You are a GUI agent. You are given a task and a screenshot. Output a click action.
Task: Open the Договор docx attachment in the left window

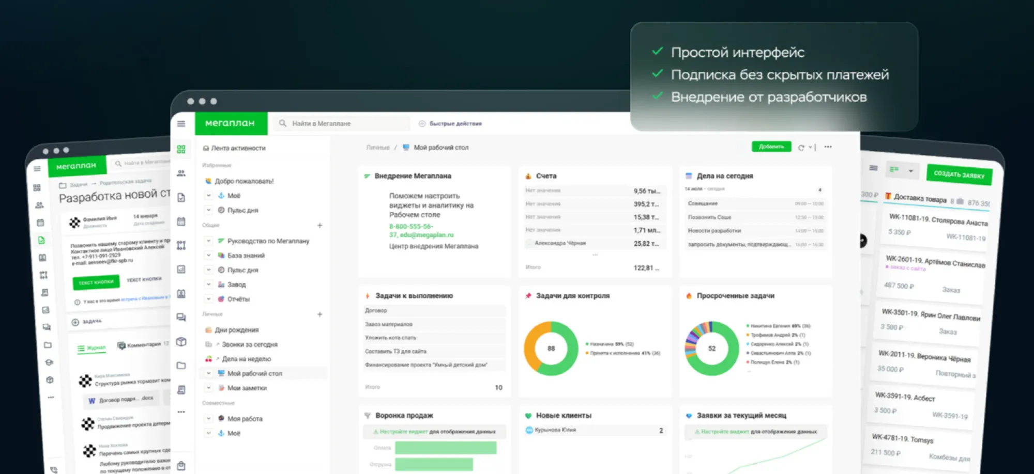(x=123, y=399)
